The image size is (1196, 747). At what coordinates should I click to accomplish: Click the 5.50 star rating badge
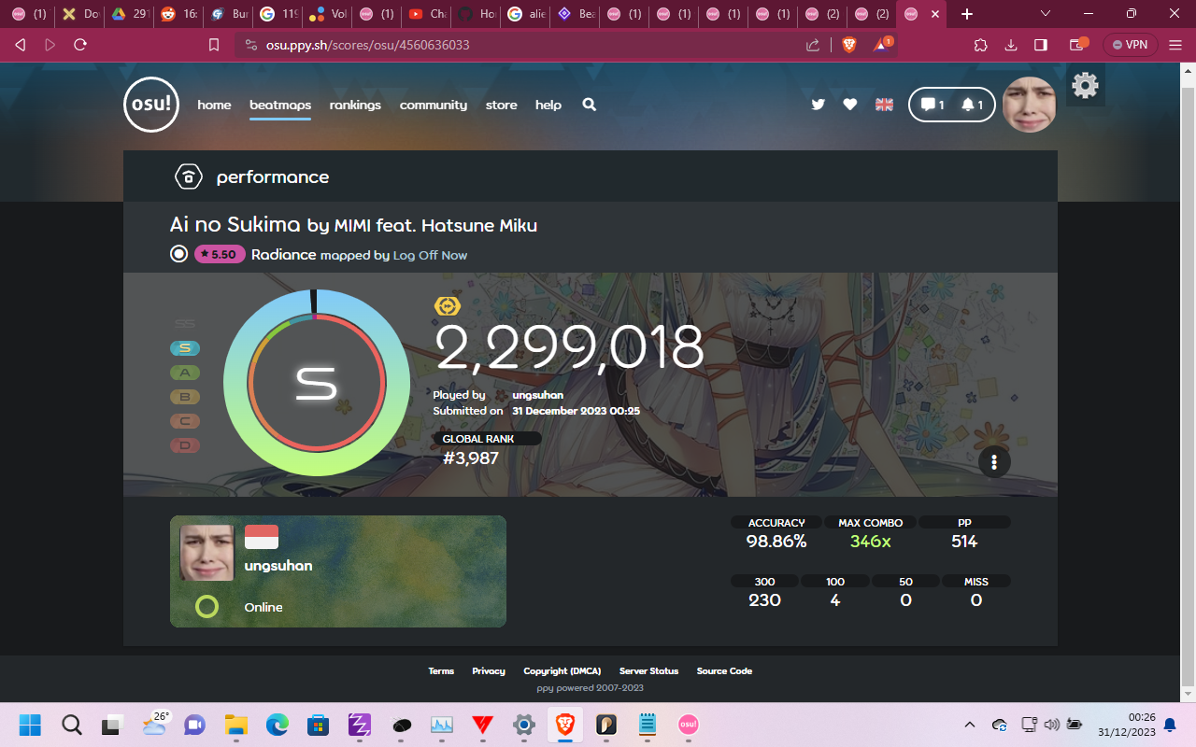220,254
